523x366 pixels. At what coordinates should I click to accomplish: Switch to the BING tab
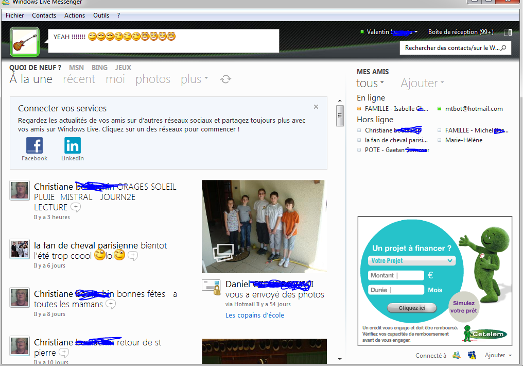100,68
